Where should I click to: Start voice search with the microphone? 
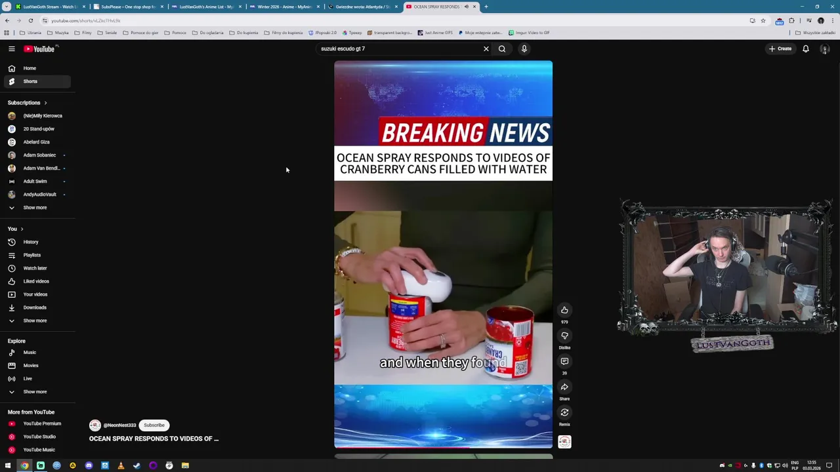tap(524, 49)
